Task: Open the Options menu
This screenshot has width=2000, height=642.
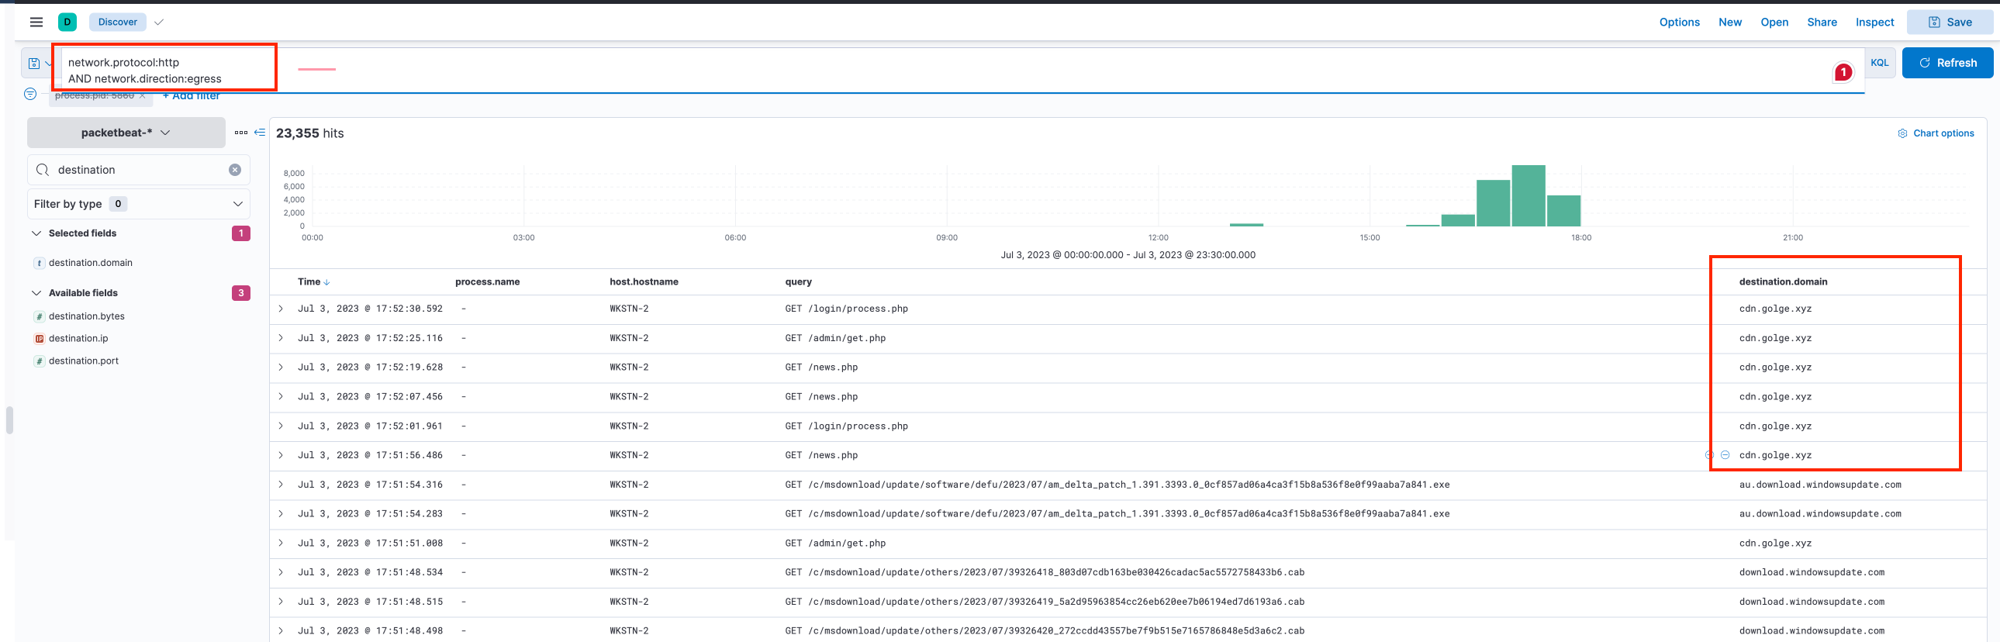Action: point(1680,22)
